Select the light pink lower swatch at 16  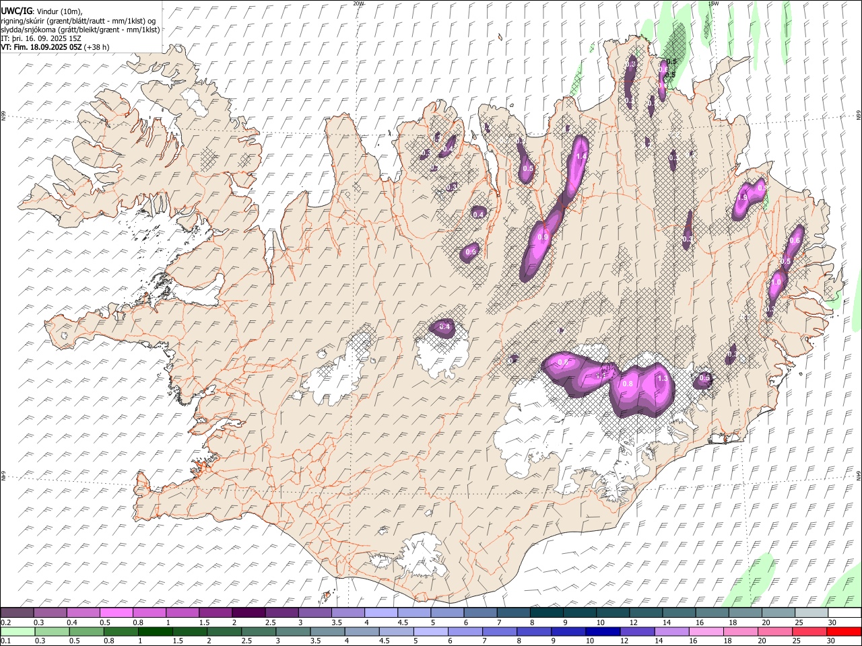pyautogui.click(x=706, y=631)
